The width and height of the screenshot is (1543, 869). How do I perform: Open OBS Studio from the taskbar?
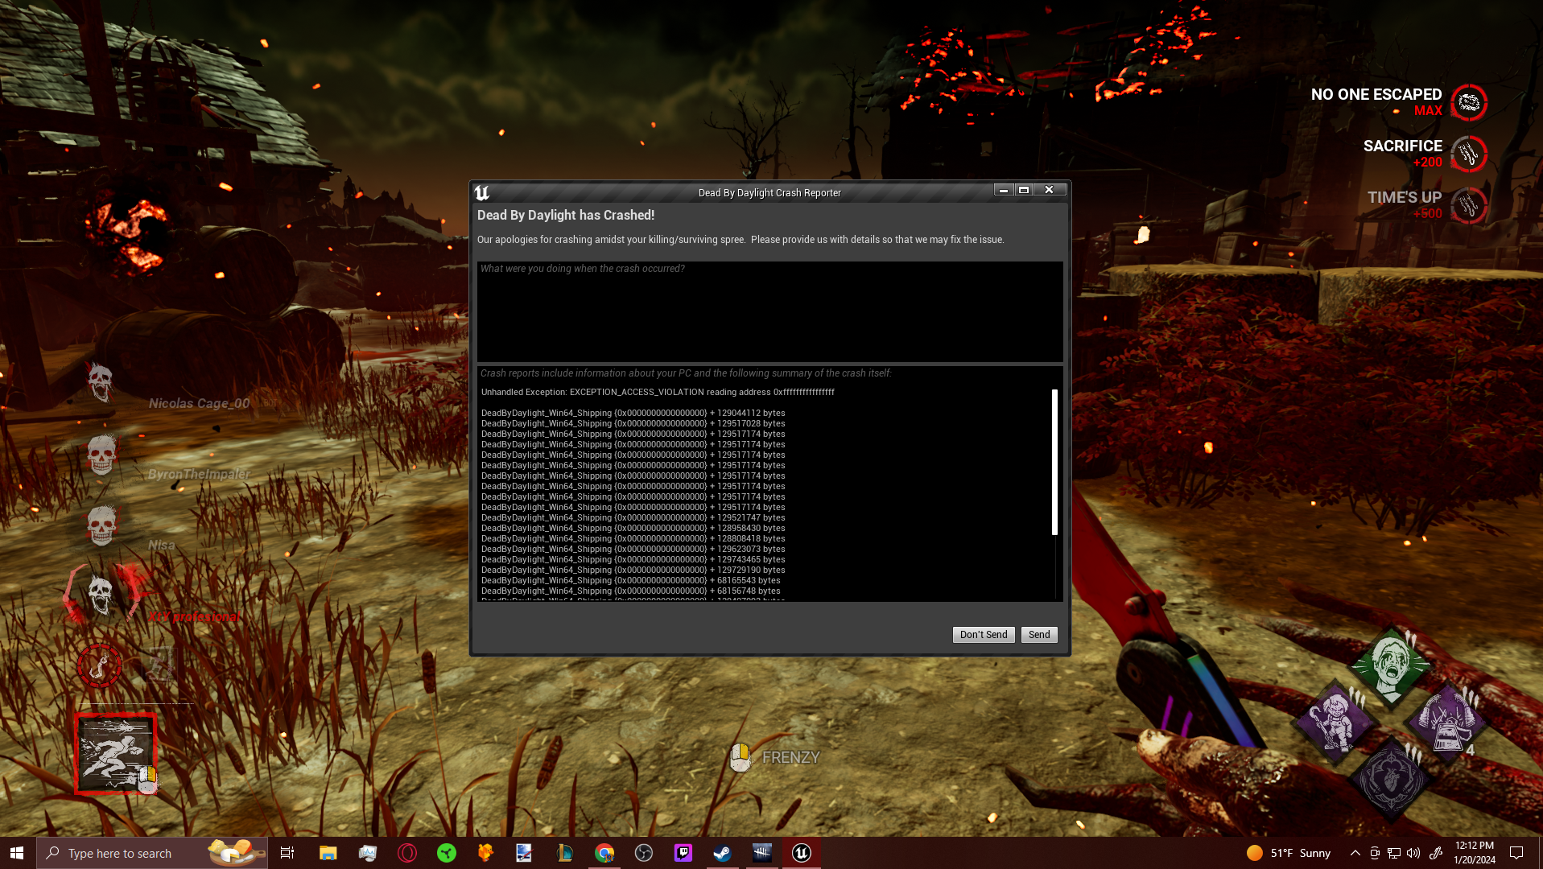[644, 853]
